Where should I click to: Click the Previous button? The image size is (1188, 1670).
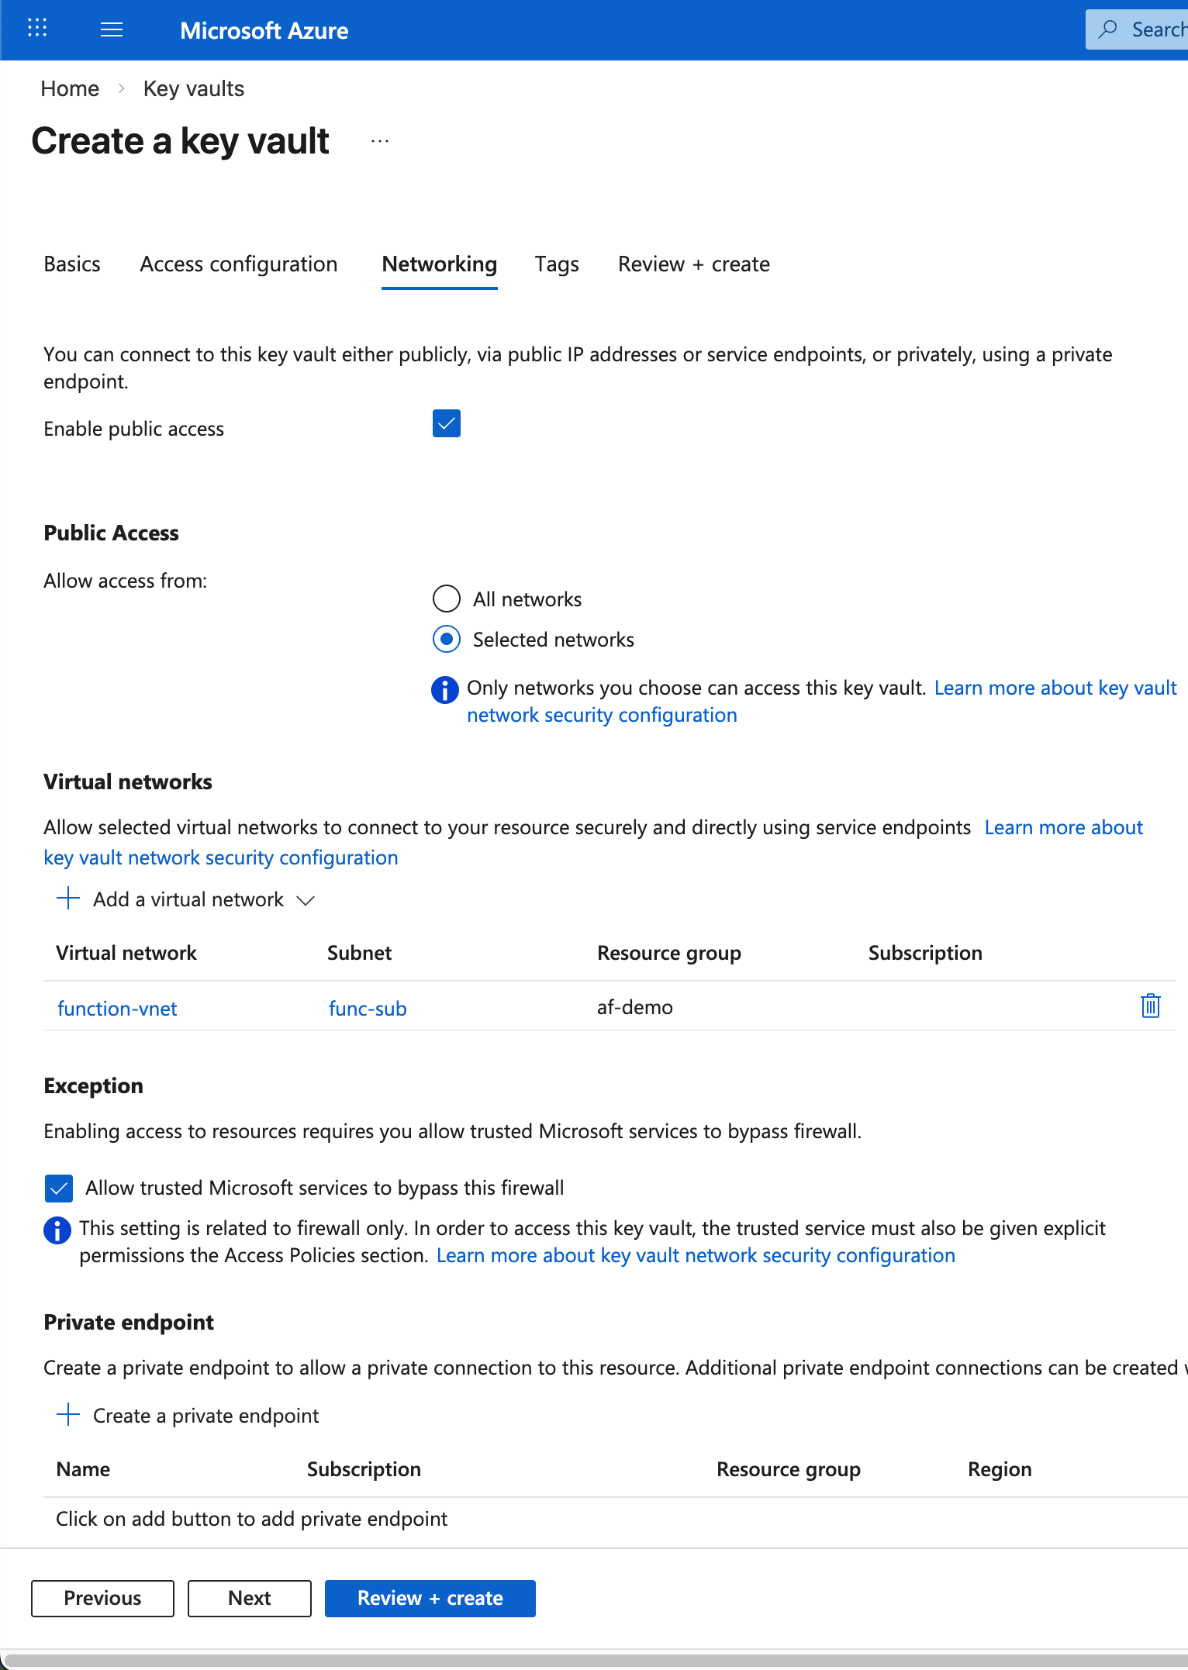tap(102, 1599)
